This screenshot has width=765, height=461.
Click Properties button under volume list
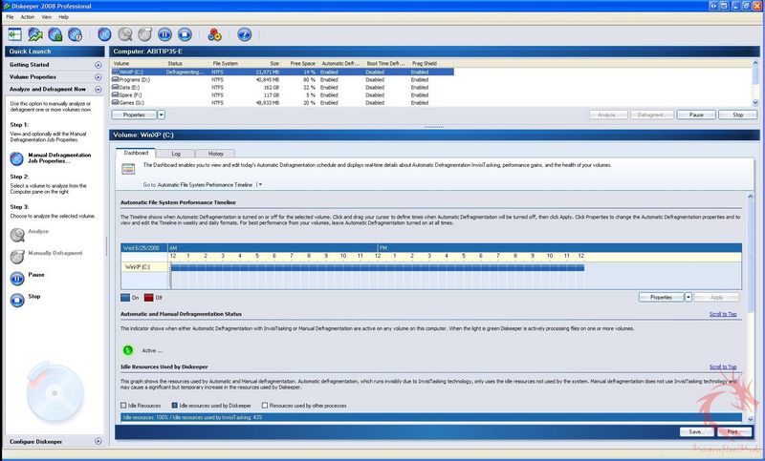pos(134,115)
